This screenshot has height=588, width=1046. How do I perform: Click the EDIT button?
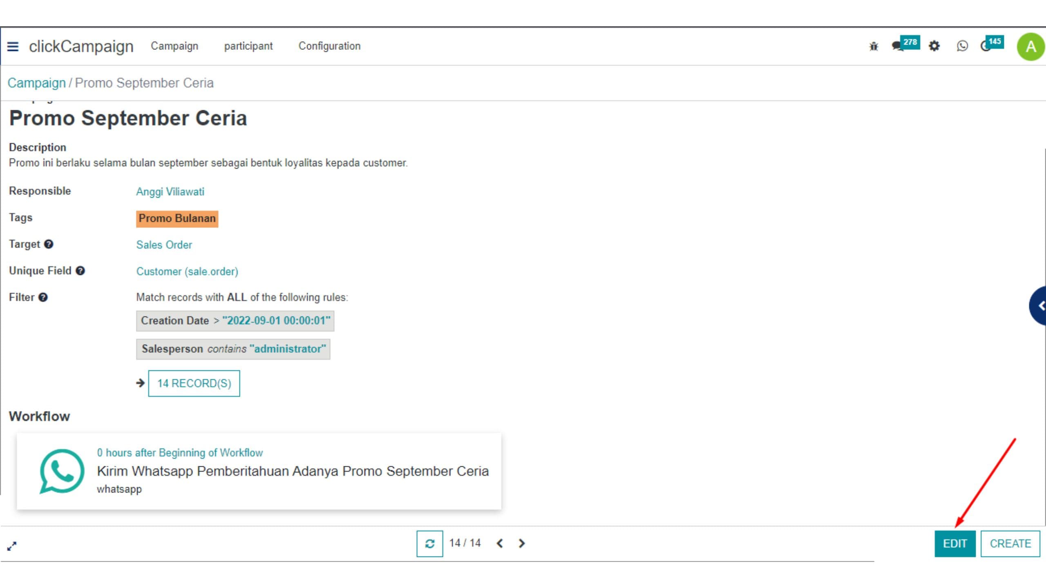(x=955, y=543)
